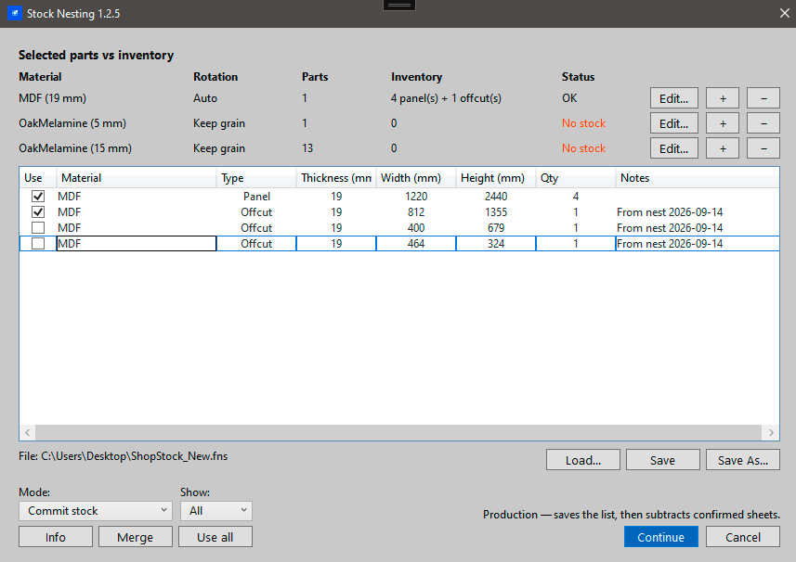Select the height cell 679
This screenshot has width=796, height=562.
(x=496, y=227)
